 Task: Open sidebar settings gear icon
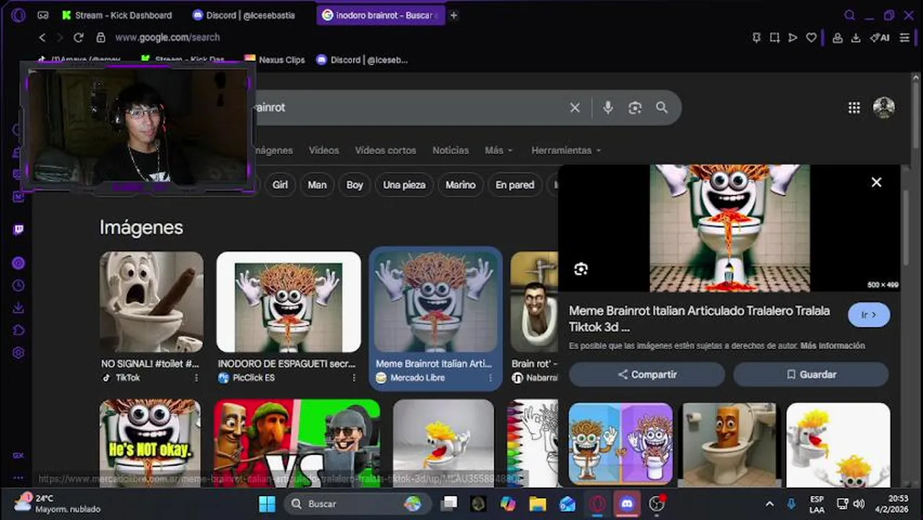coord(19,352)
